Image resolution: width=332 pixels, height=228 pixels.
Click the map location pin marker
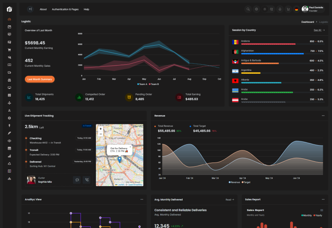tap(120, 159)
